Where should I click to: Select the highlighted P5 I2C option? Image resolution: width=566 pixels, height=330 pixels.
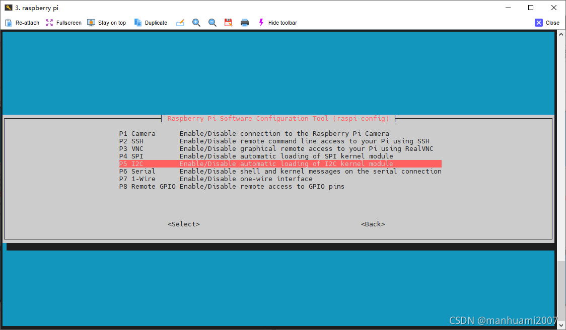(x=280, y=163)
